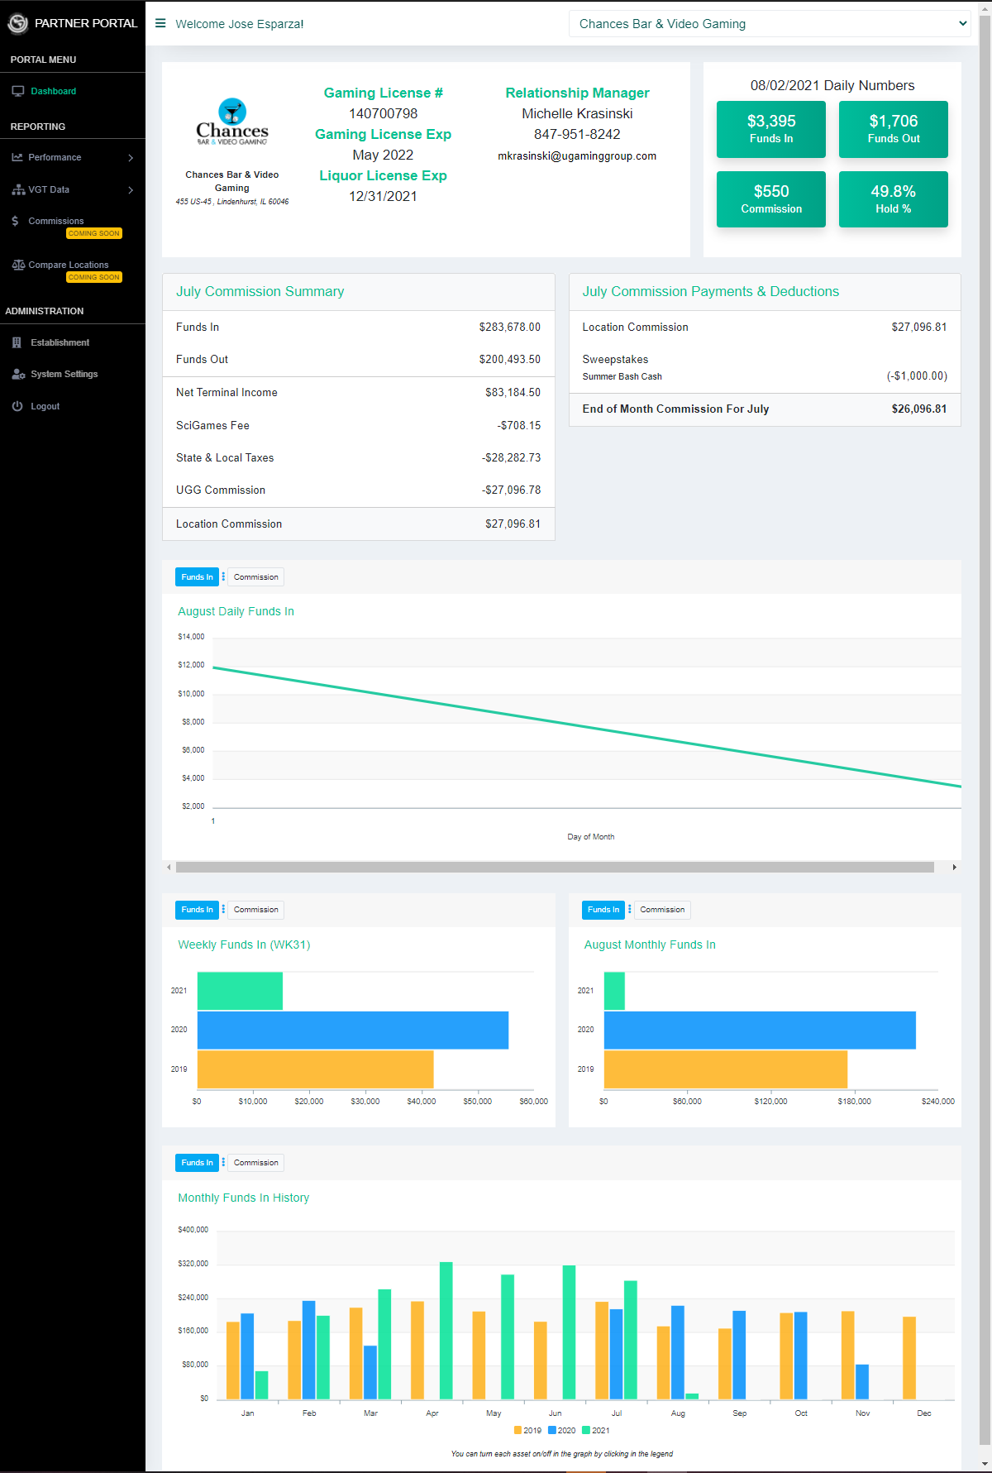Switch August Daily chart to Commission
This screenshot has height=1473, width=992.
pyautogui.click(x=255, y=576)
